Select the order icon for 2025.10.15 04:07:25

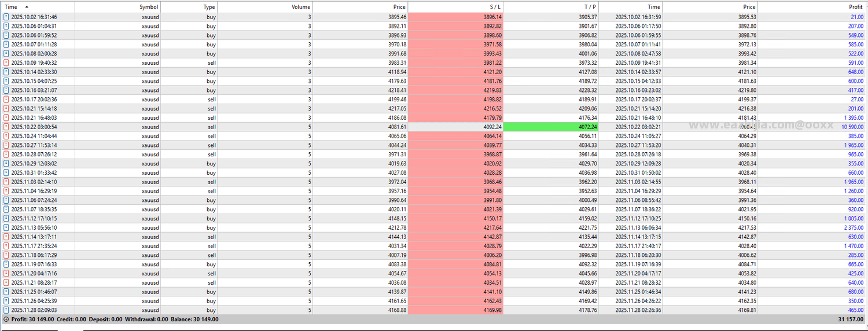pyautogui.click(x=6, y=81)
